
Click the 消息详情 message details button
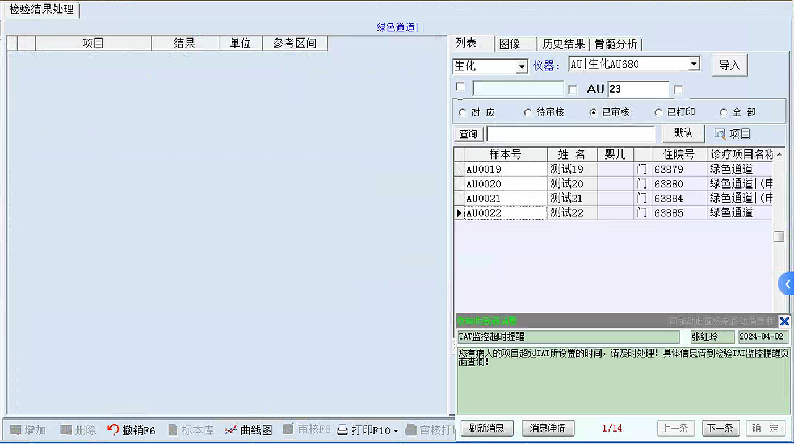tap(548, 428)
